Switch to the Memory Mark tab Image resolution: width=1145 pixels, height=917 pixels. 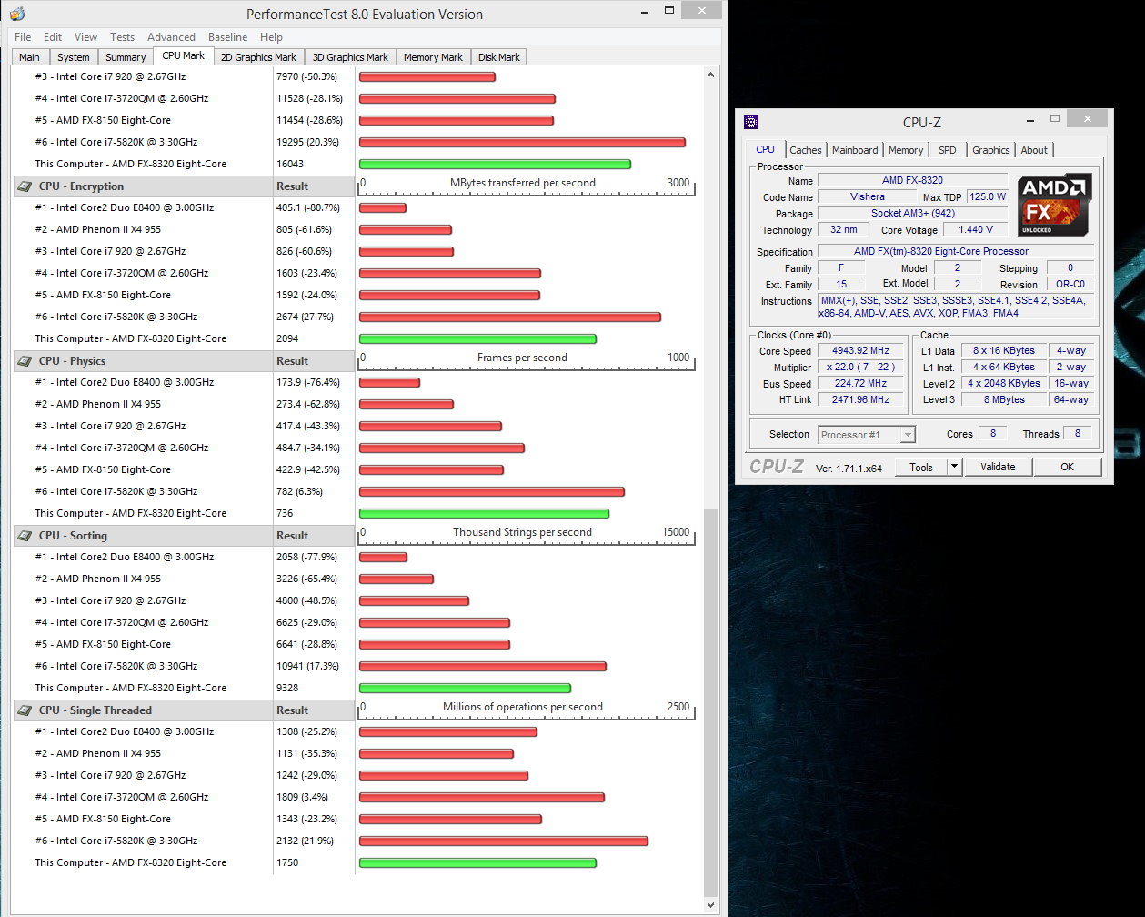pos(433,57)
